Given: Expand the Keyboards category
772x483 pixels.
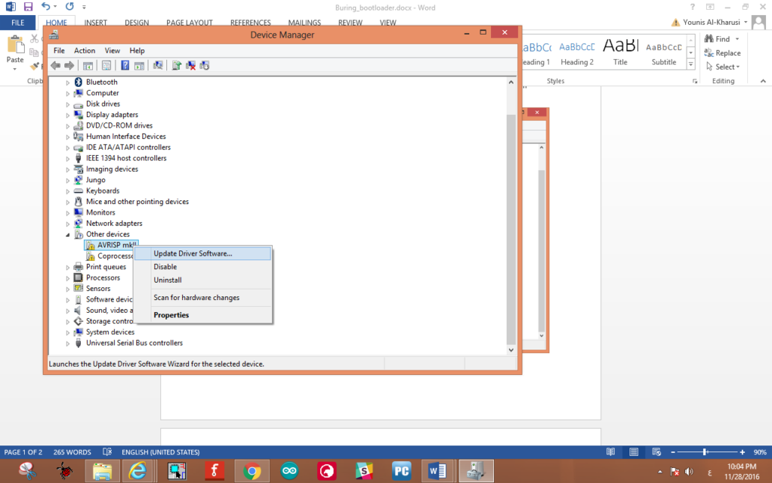Looking at the screenshot, I should [x=68, y=191].
